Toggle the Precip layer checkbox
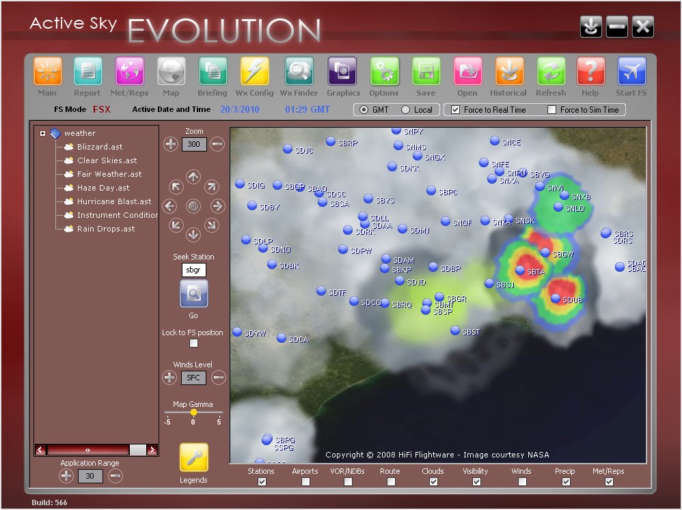 click(x=565, y=481)
